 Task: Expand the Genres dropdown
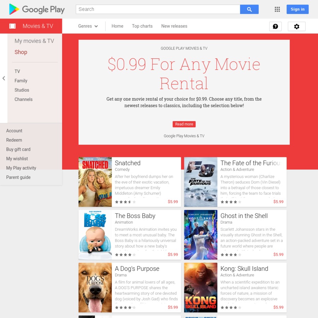(88, 26)
